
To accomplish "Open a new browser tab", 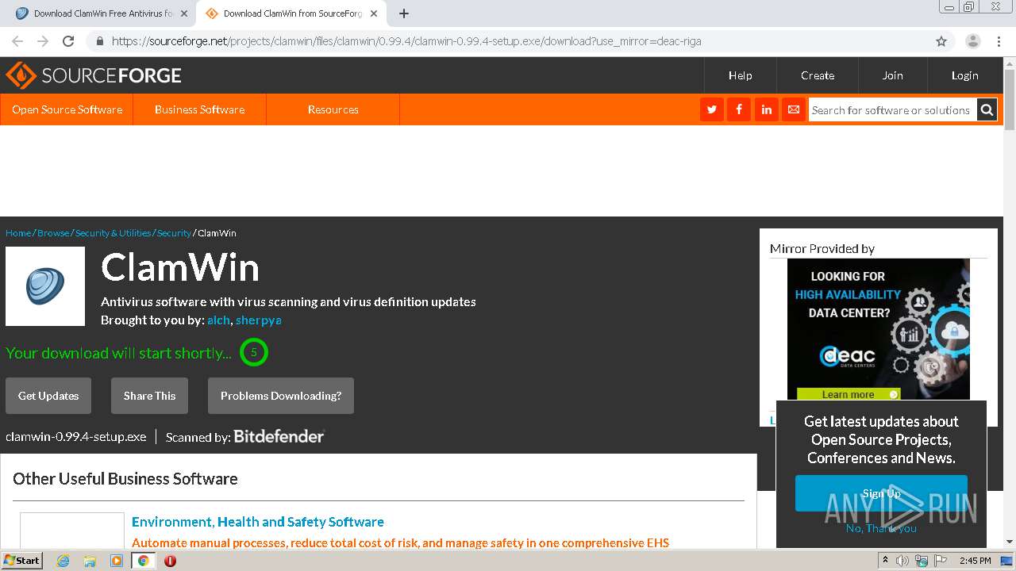I will [x=404, y=13].
